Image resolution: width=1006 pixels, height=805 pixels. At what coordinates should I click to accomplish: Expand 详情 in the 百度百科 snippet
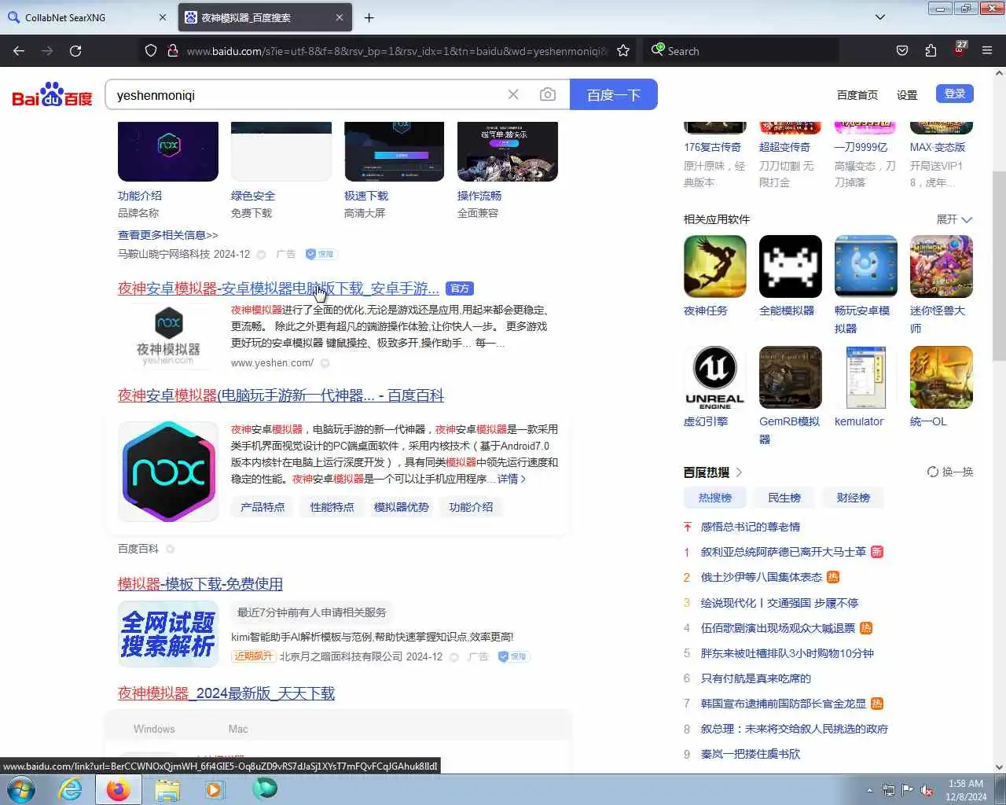[512, 479]
